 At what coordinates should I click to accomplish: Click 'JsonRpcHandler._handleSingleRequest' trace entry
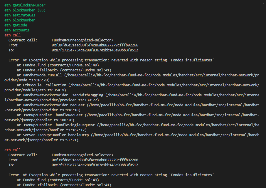[x=59, y=125]
